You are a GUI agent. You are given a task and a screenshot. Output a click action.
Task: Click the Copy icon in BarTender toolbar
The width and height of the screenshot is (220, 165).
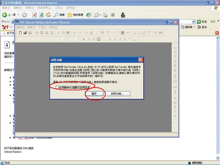63,33
